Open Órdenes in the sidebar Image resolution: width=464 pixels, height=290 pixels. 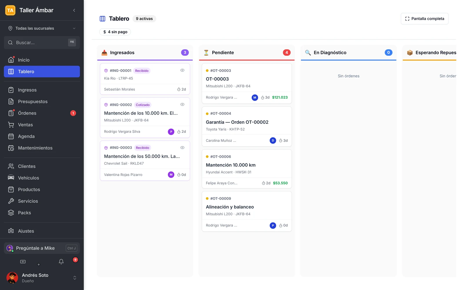(x=42, y=113)
